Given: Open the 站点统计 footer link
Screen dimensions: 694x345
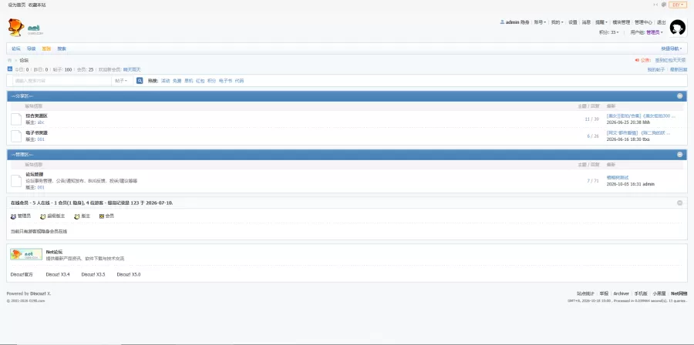Looking at the screenshot, I should tap(585, 293).
